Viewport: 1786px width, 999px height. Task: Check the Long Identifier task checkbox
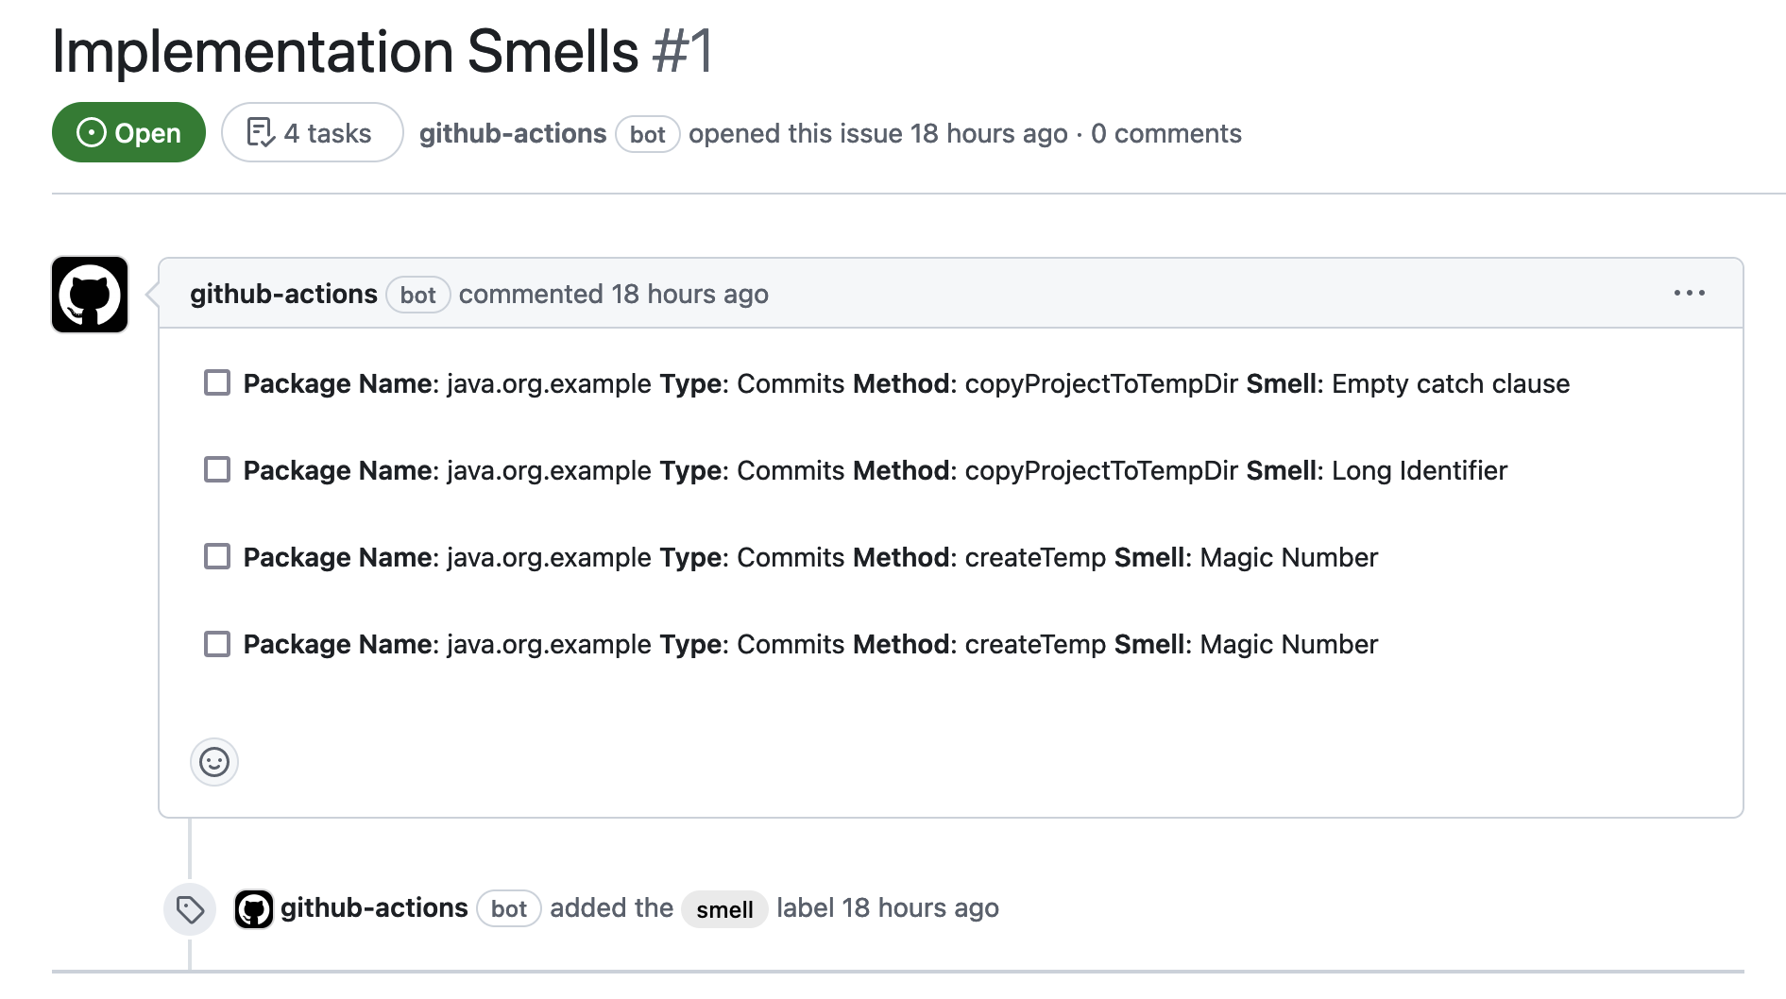point(217,470)
